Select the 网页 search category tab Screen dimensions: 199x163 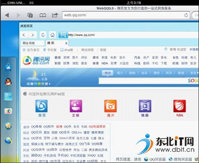click(x=107, y=73)
